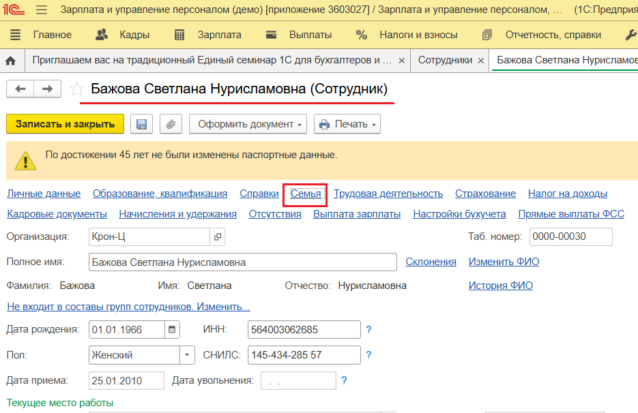Screen dimensions: 638x413
Task: Click the 1C logo icon
Action: click(13, 10)
